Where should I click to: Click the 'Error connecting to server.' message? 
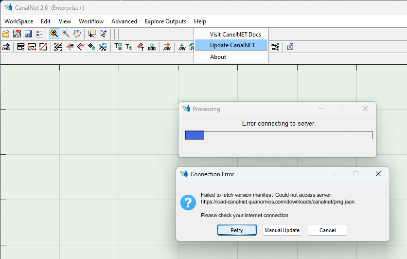click(279, 123)
